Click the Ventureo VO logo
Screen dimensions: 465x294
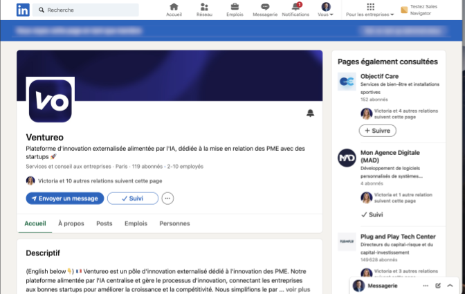[50, 101]
